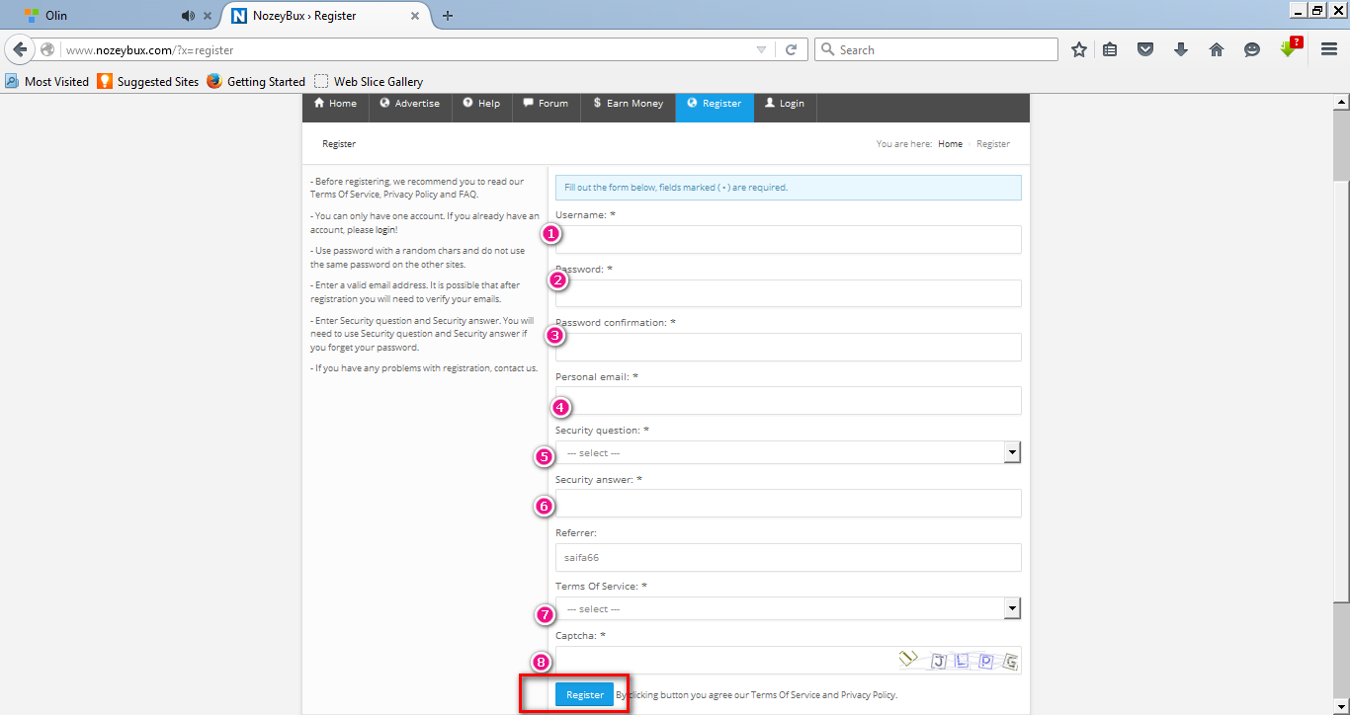Bookmark this page using the star icon
The image size is (1350, 715).
coord(1079,49)
